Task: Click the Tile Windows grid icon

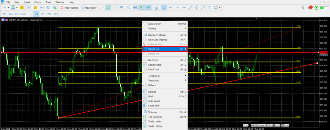Action: (135, 7)
